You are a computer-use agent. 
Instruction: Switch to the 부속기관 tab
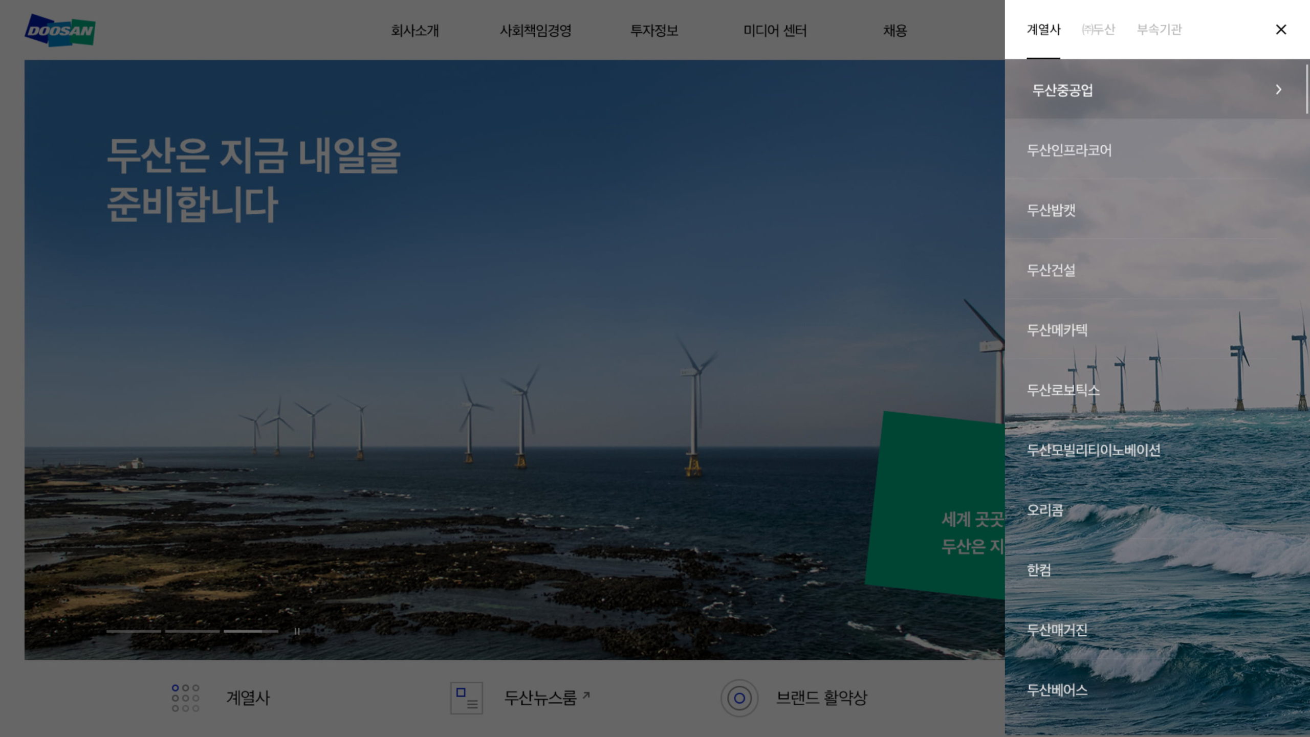[1159, 30]
